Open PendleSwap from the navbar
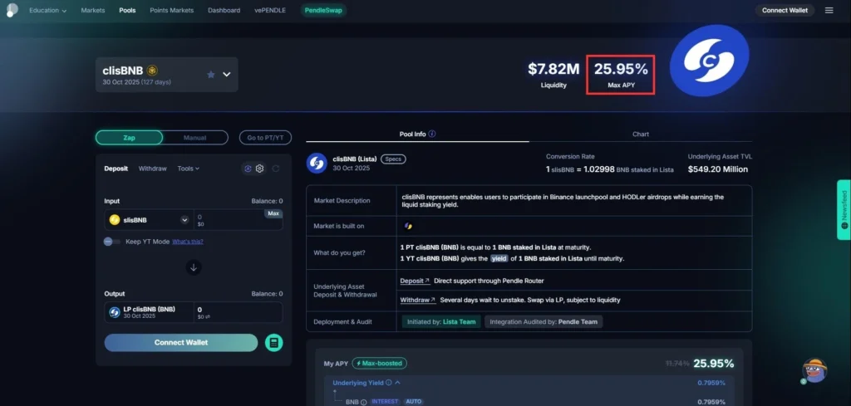This screenshot has height=406, width=851. click(323, 10)
